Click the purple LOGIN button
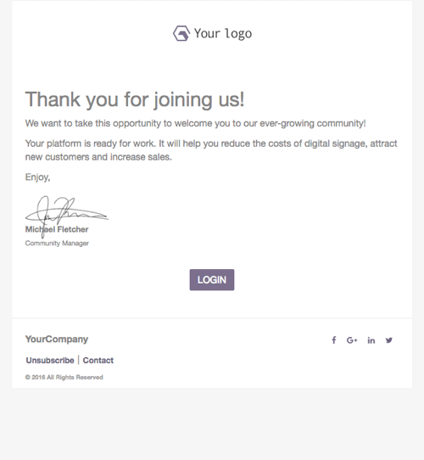The height and width of the screenshot is (460, 424). coord(212,280)
